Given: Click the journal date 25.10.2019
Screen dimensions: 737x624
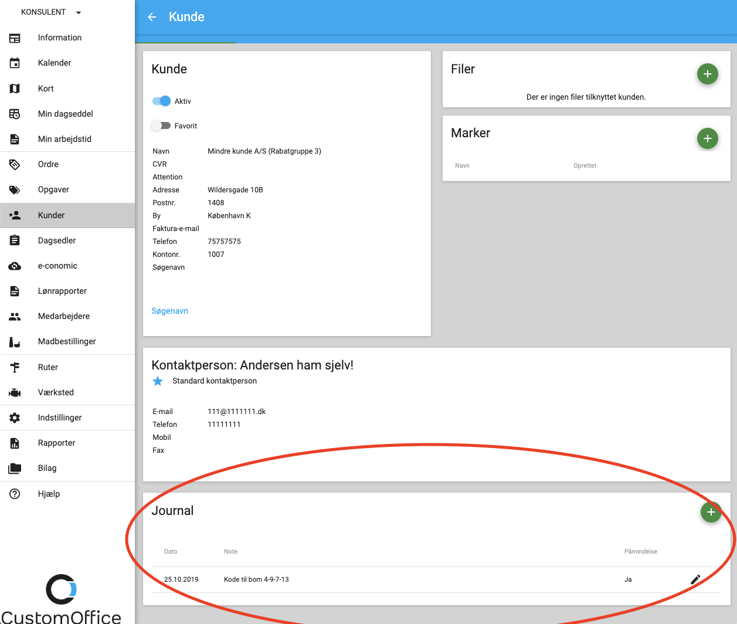Looking at the screenshot, I should [181, 579].
